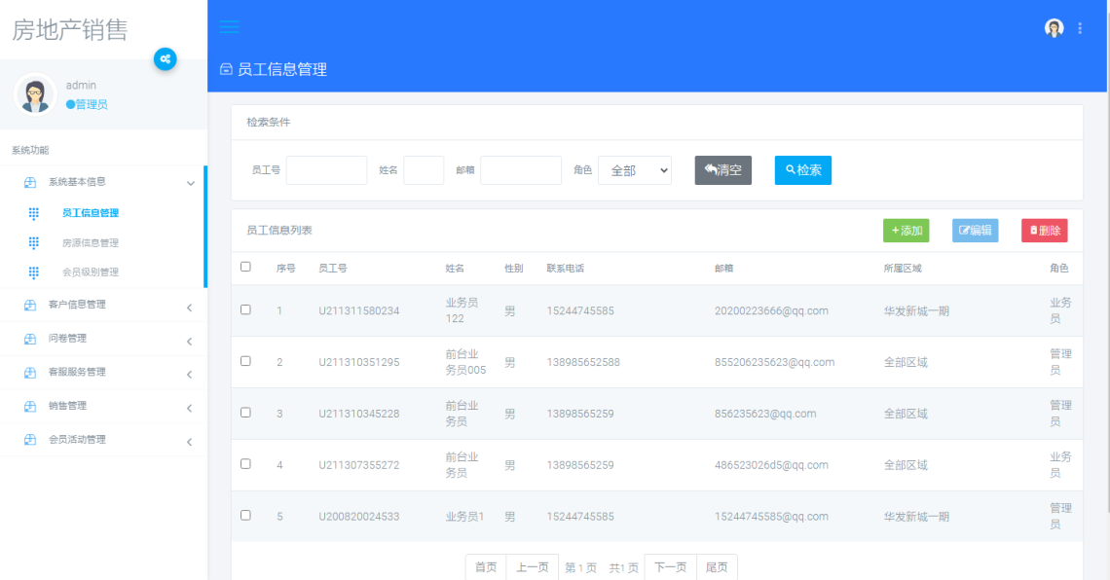Image resolution: width=1110 pixels, height=580 pixels.
Task: Select the grid icon beside 房源信息管理
Action: (35, 242)
